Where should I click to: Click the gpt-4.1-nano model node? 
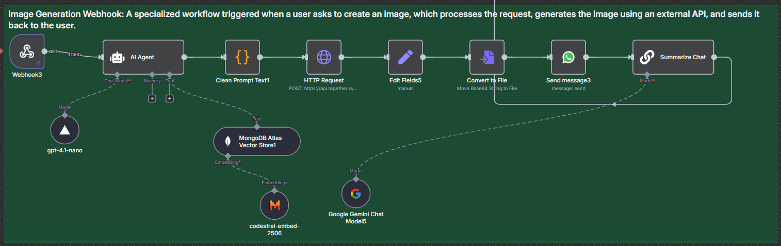click(x=64, y=130)
